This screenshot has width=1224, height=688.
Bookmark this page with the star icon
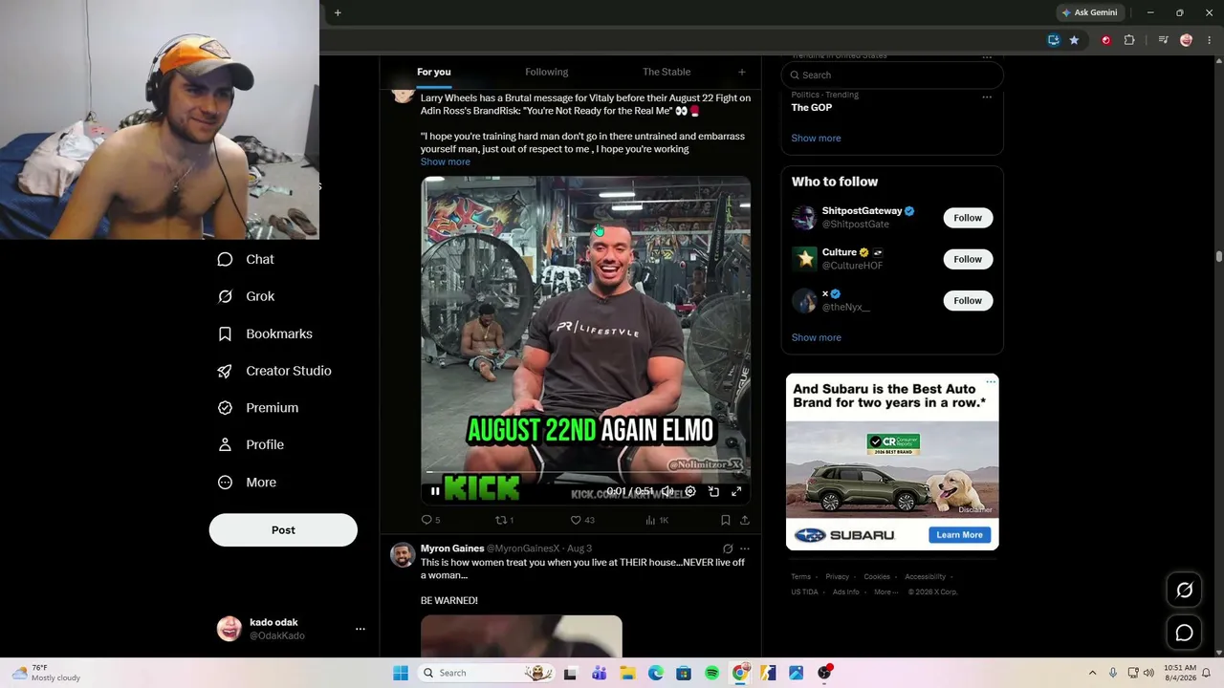pyautogui.click(x=1074, y=40)
